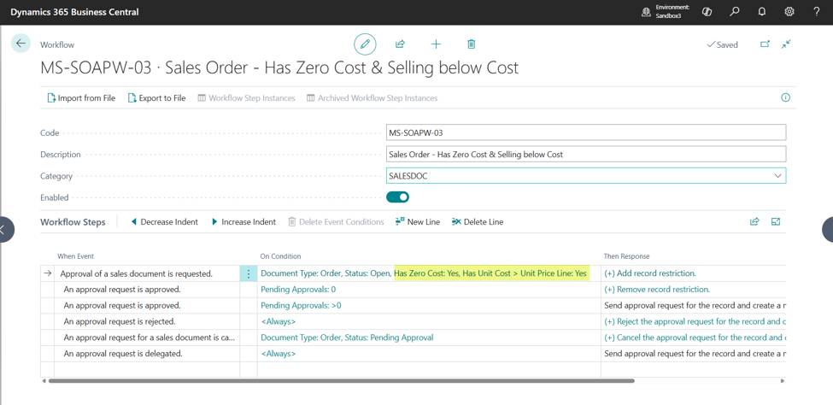Open the share icon in header
The width and height of the screenshot is (833, 405).
[400, 44]
